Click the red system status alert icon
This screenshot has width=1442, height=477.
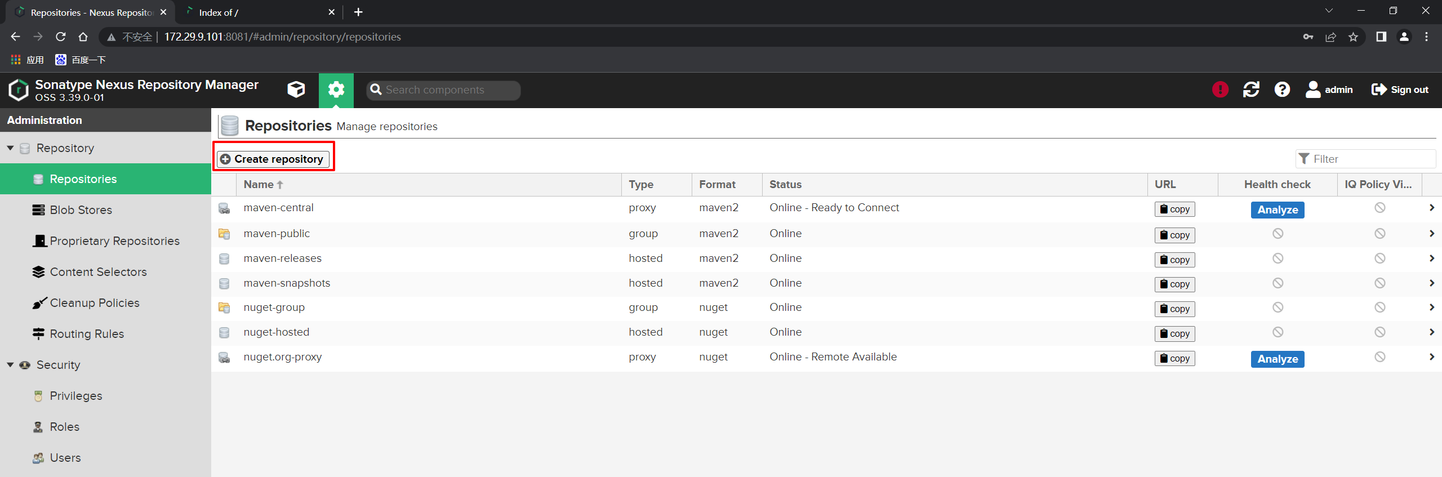[x=1220, y=90]
